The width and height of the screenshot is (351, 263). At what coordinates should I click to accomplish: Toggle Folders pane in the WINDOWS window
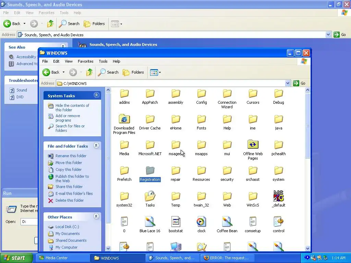coord(133,72)
